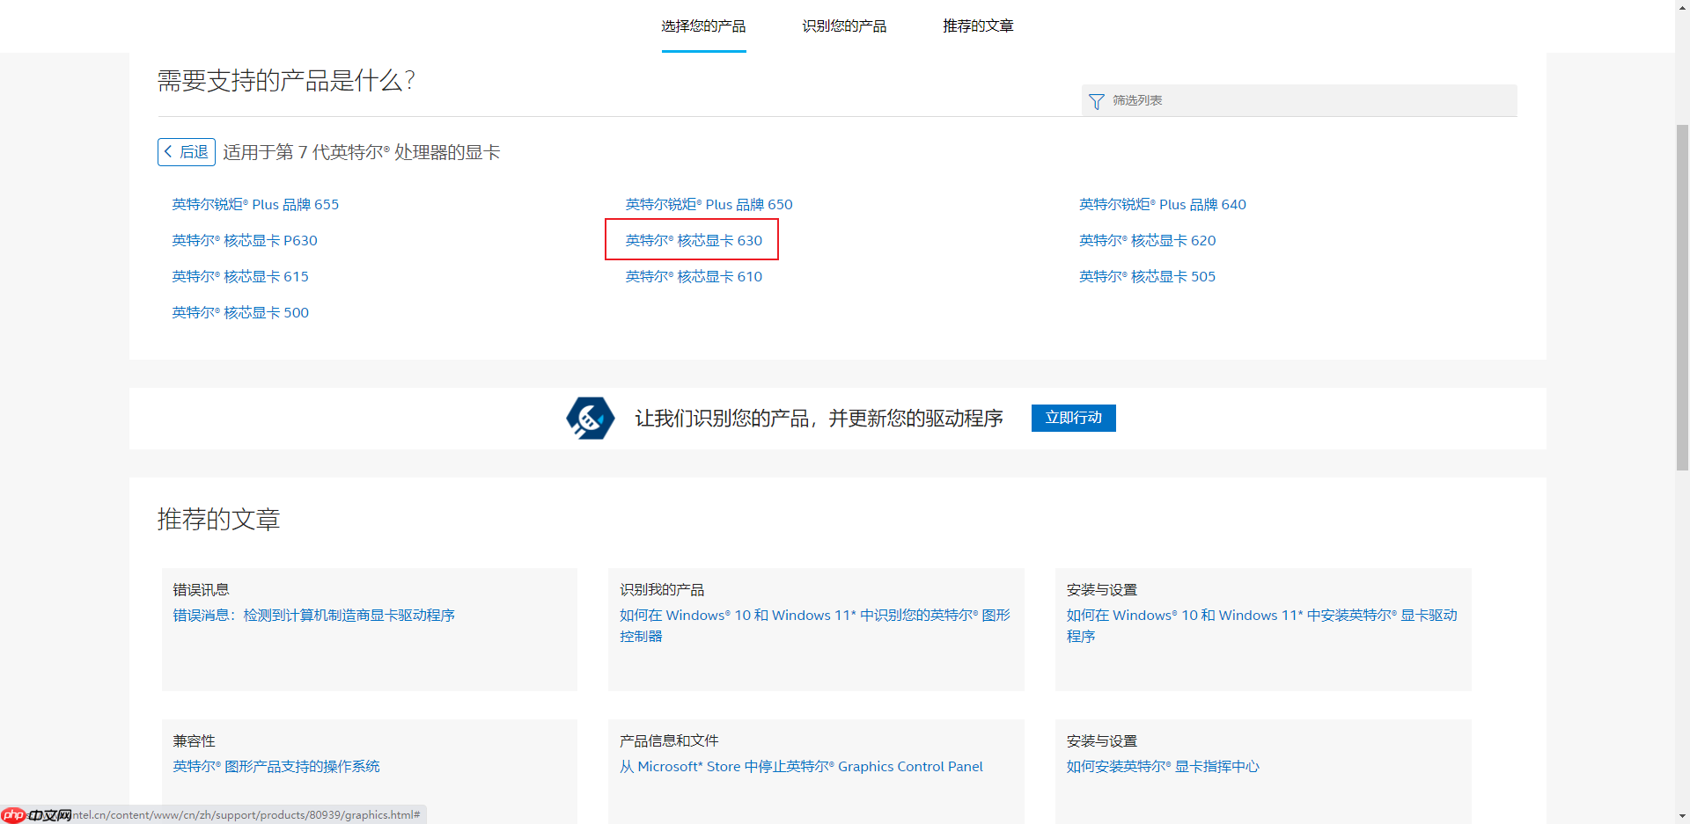Viewport: 1690px width, 824px height.
Task: Click the blue driver identification hexagon icon
Action: (590, 418)
